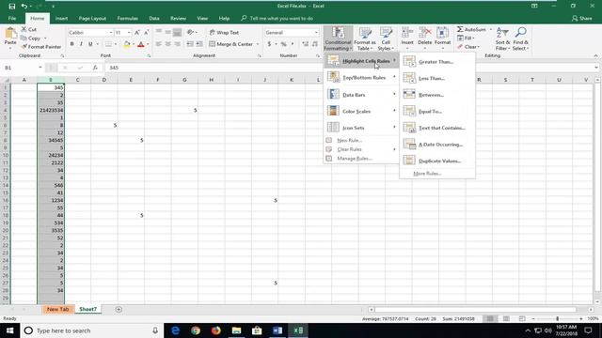Open the Icon Sets submenu
Image resolution: width=602 pixels, height=338 pixels.
(361, 128)
